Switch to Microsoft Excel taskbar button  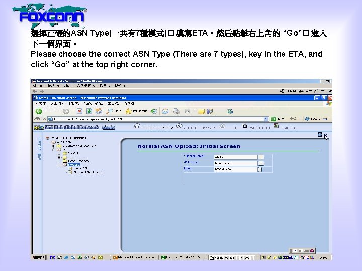coord(184,257)
